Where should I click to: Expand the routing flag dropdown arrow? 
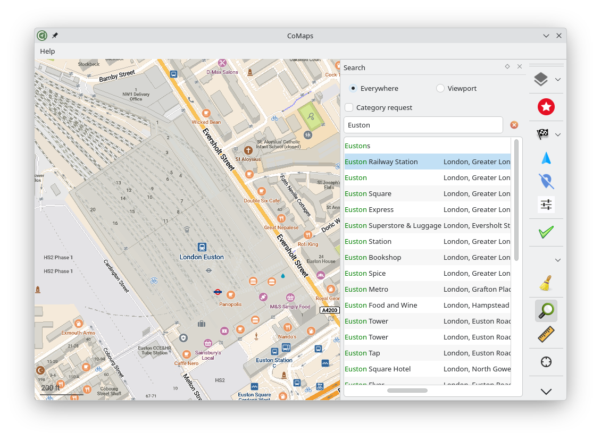(x=558, y=135)
